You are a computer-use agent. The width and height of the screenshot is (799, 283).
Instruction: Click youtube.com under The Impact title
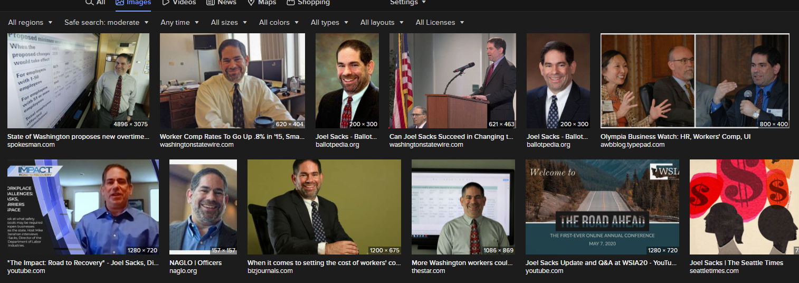[26, 271]
